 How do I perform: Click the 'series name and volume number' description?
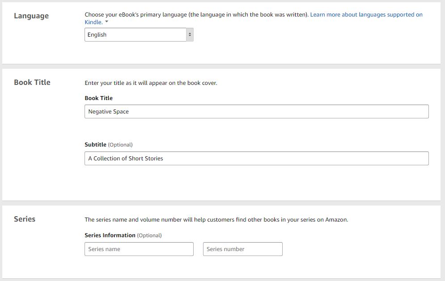pyautogui.click(x=216, y=220)
